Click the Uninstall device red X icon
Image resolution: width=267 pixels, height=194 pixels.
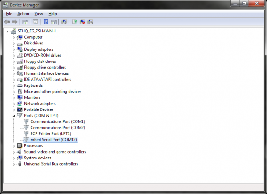tap(82, 22)
